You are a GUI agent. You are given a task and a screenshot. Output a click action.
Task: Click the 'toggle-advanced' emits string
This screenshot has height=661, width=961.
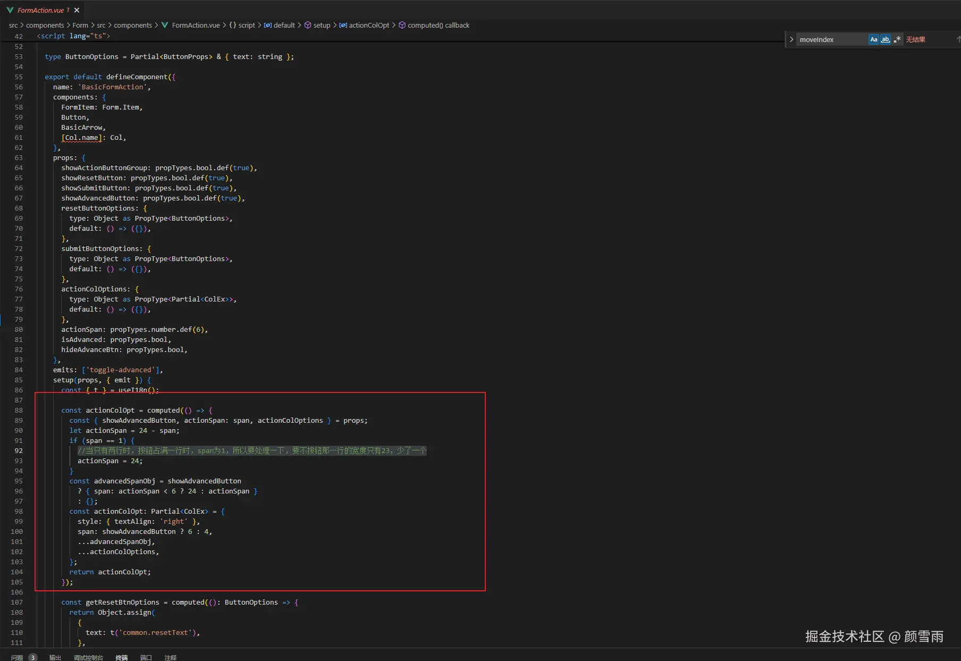[x=121, y=370]
